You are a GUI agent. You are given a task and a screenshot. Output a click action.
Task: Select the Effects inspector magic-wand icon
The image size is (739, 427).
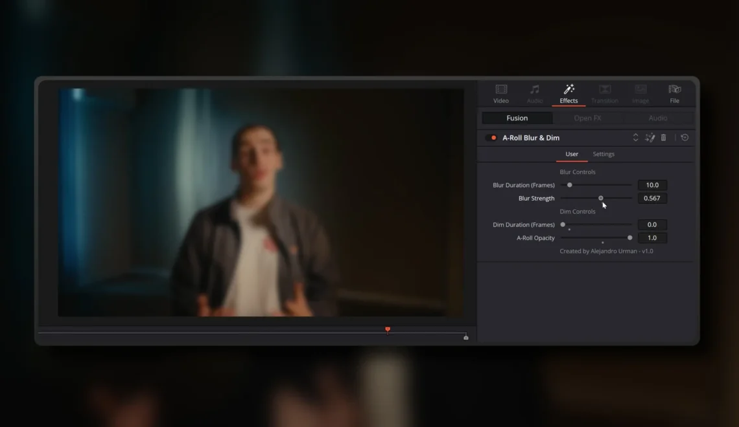click(x=569, y=91)
